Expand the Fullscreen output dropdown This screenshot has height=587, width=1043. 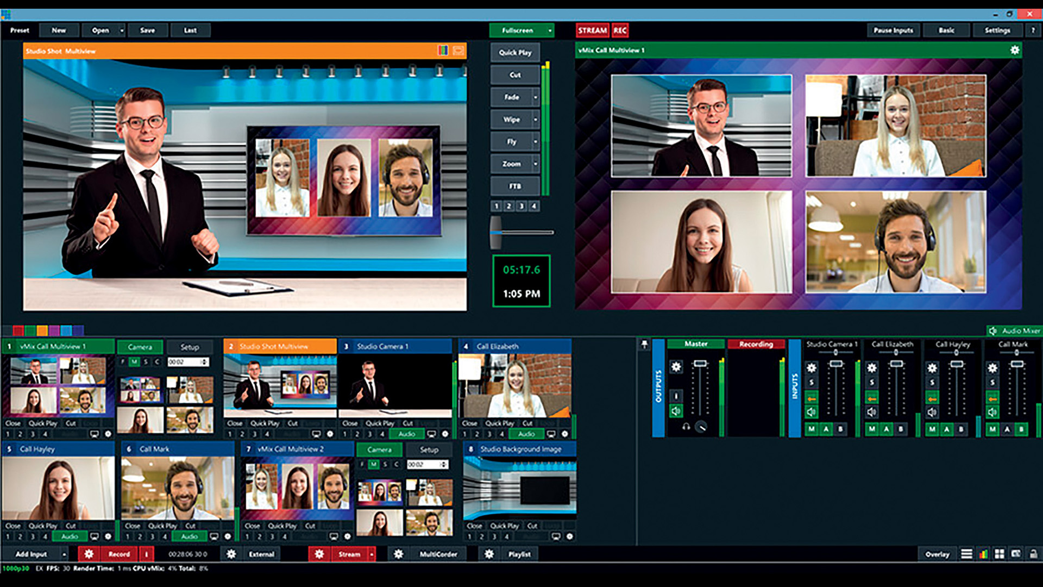[x=549, y=30]
